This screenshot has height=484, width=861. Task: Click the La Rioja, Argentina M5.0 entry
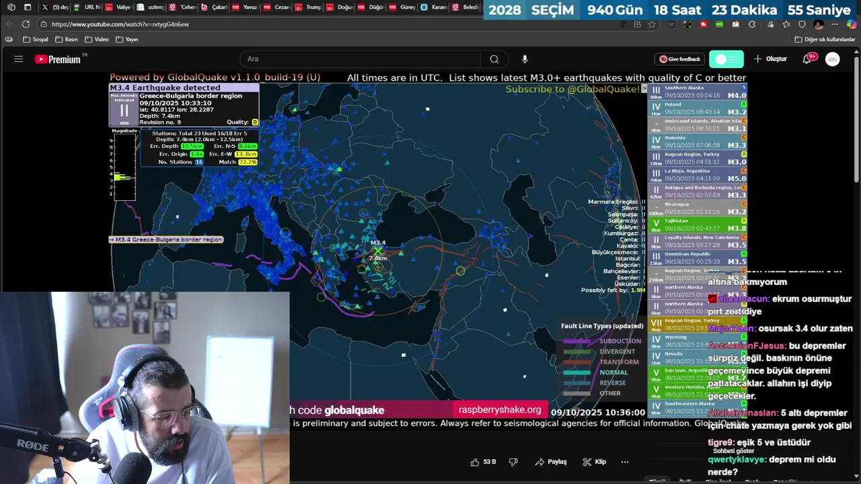[x=698, y=175]
